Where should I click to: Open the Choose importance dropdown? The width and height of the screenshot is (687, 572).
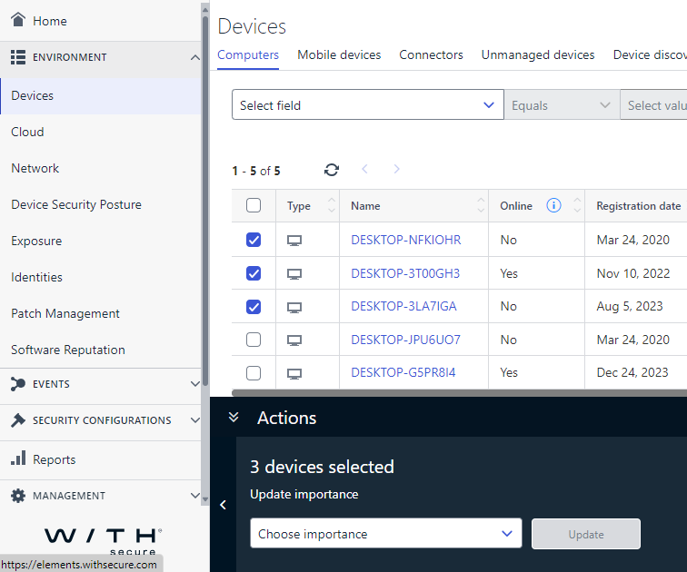point(385,534)
